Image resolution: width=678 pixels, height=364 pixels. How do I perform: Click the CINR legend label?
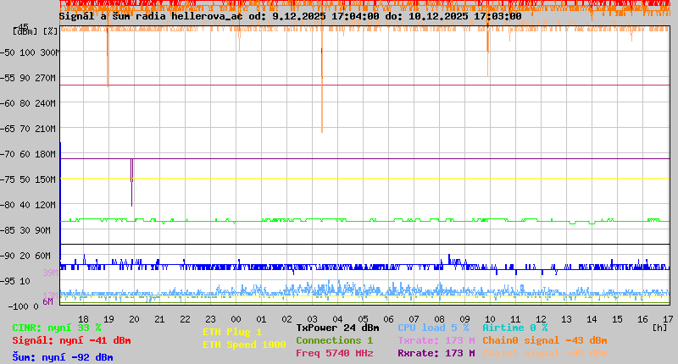(57, 328)
